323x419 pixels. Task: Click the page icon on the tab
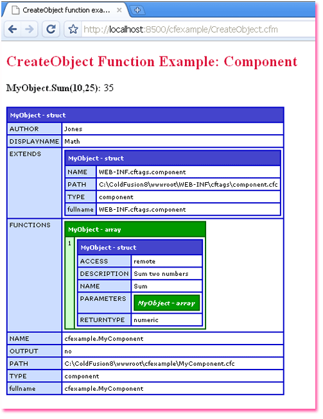pos(15,10)
